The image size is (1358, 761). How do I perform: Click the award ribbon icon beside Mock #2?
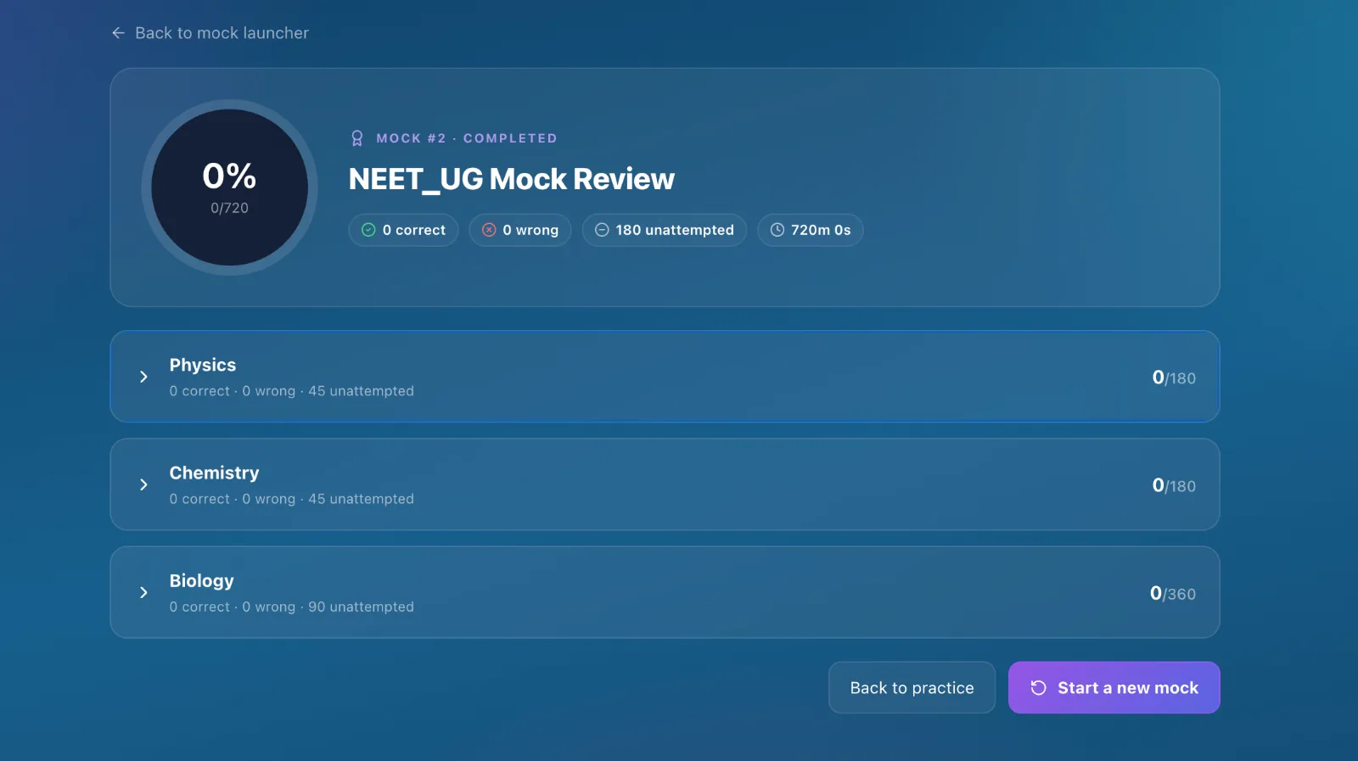tap(357, 138)
